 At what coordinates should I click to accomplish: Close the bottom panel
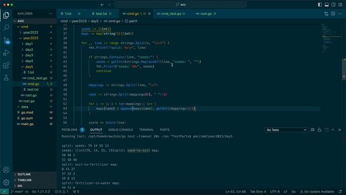click(x=340, y=130)
